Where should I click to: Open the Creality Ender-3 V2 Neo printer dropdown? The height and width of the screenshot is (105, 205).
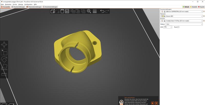pyautogui.click(x=181, y=21)
